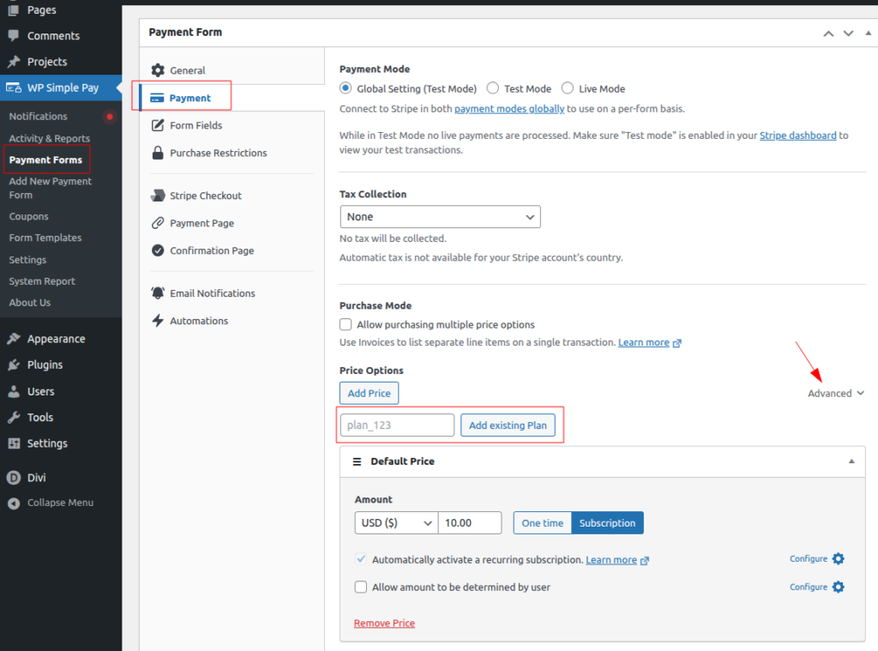Click the Automations lightning bolt icon
This screenshot has width=878, height=651.
(x=158, y=321)
